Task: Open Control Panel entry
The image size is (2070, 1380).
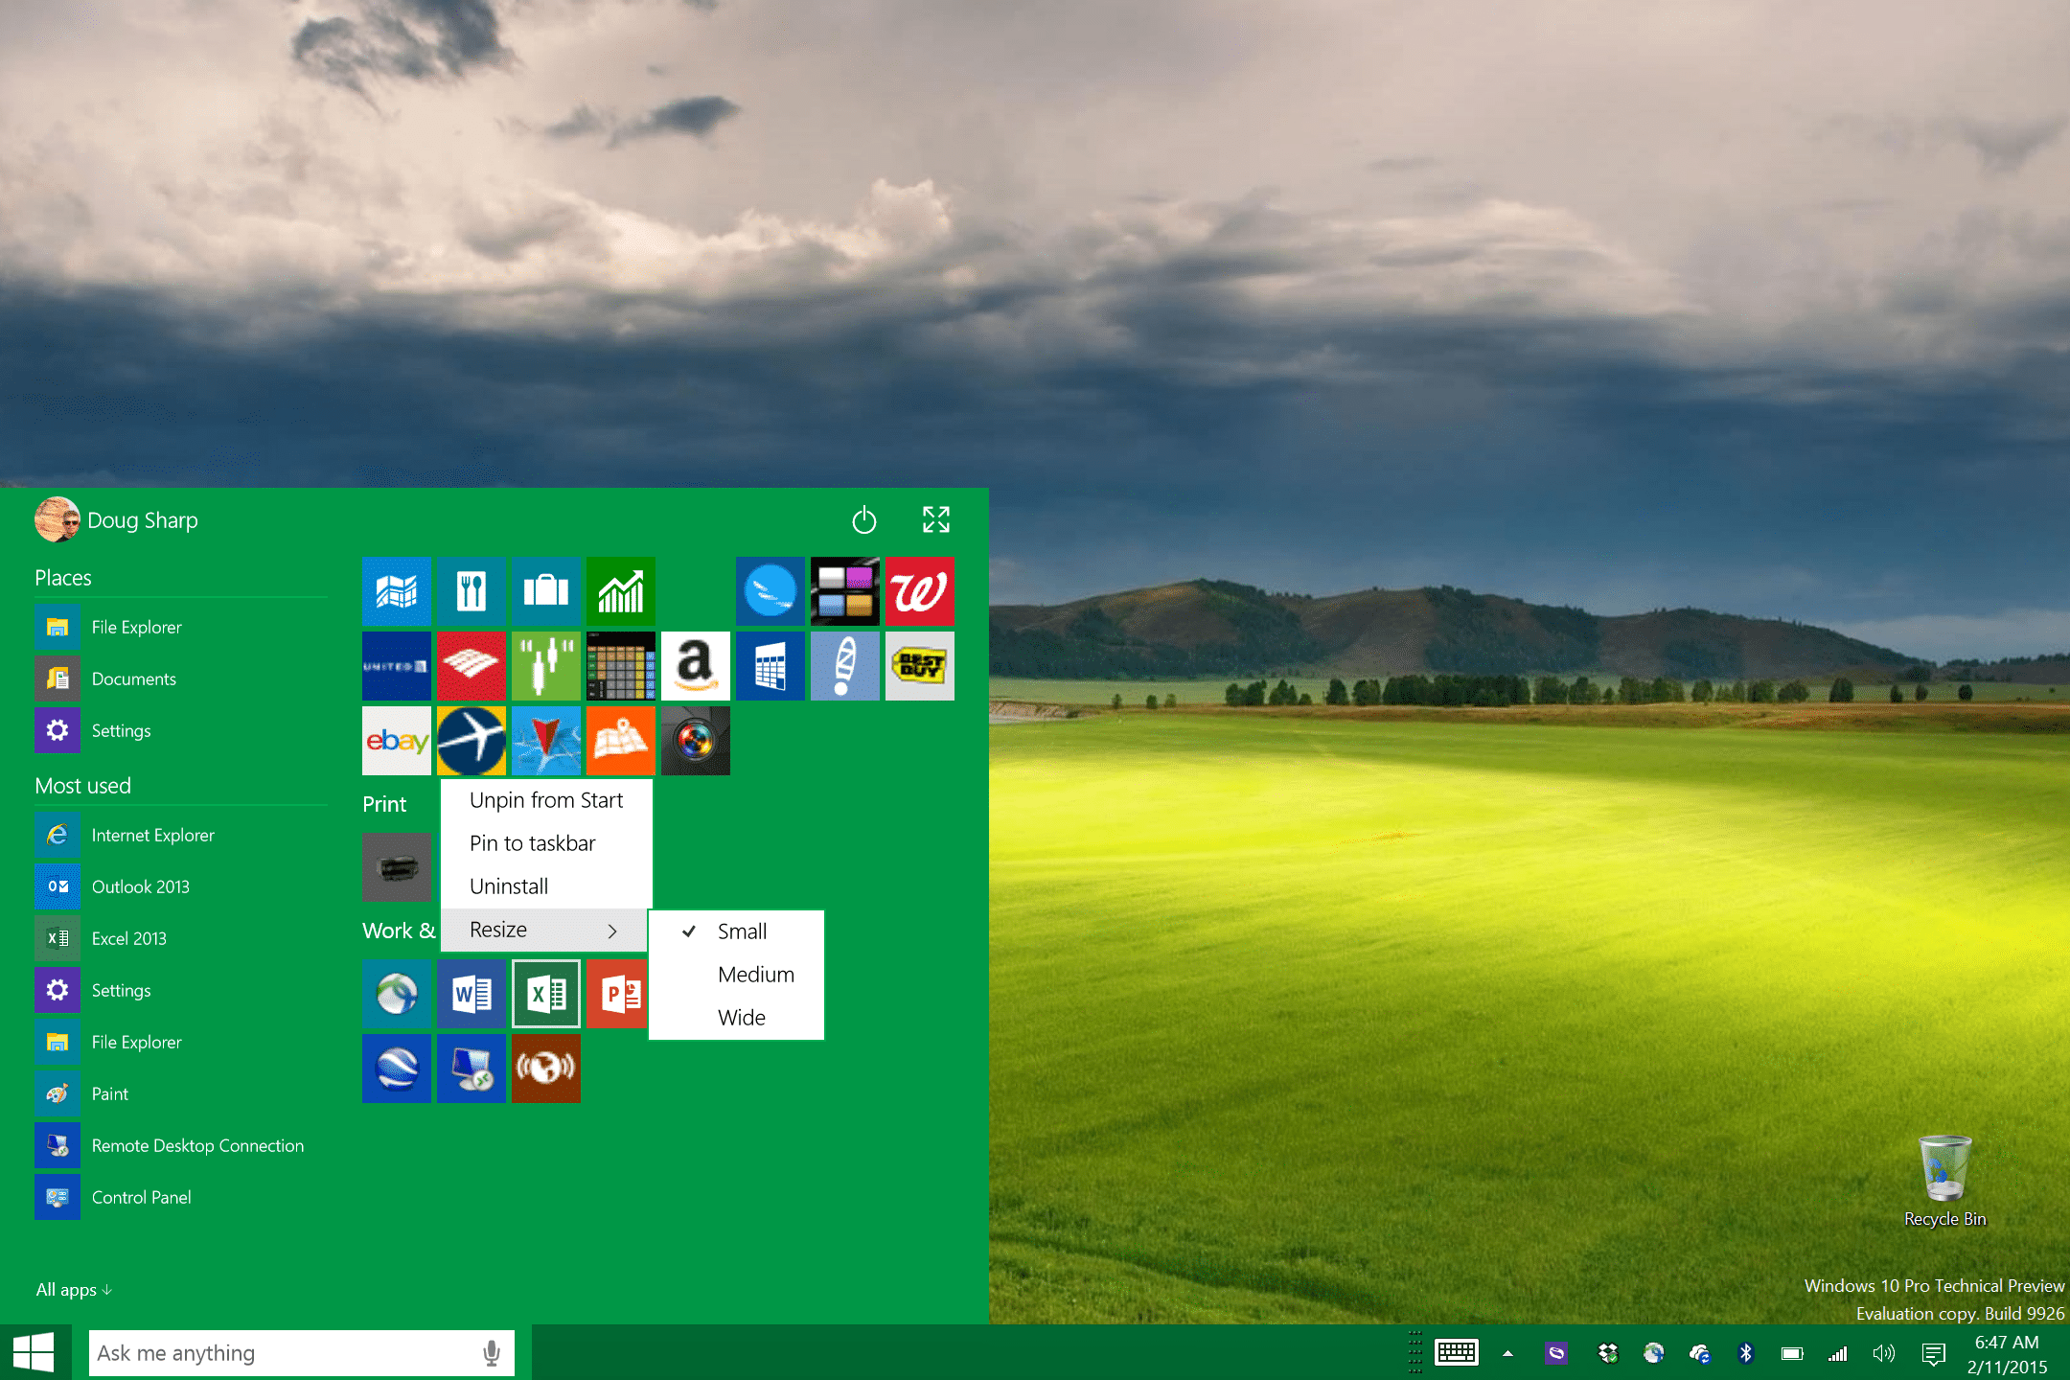Action: pos(180,1197)
